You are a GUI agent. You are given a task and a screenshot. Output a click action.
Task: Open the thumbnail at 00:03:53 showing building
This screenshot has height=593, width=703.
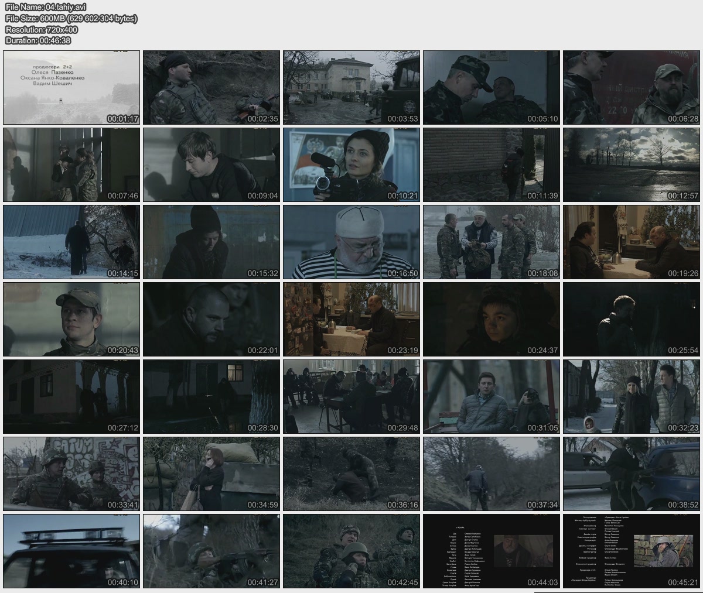(x=351, y=87)
